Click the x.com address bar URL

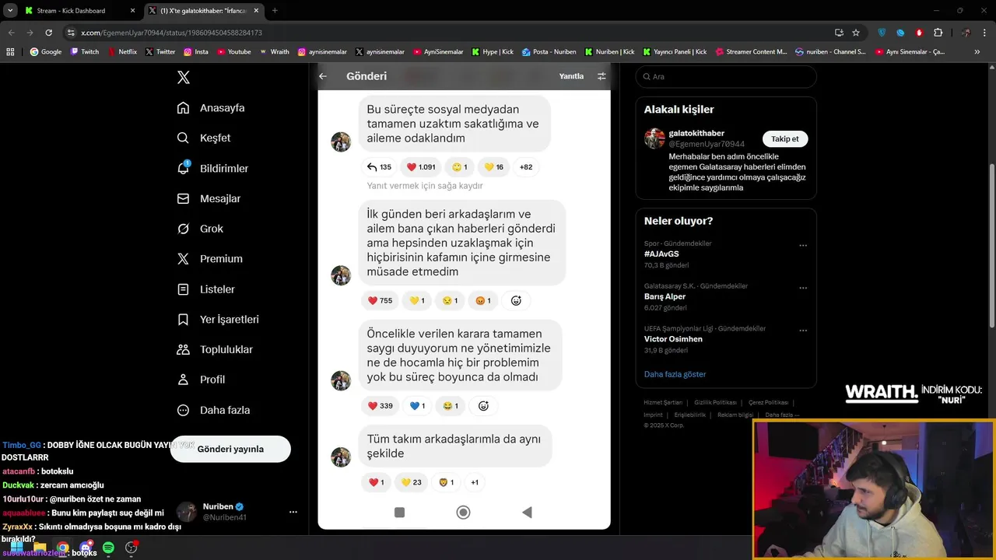coord(171,33)
